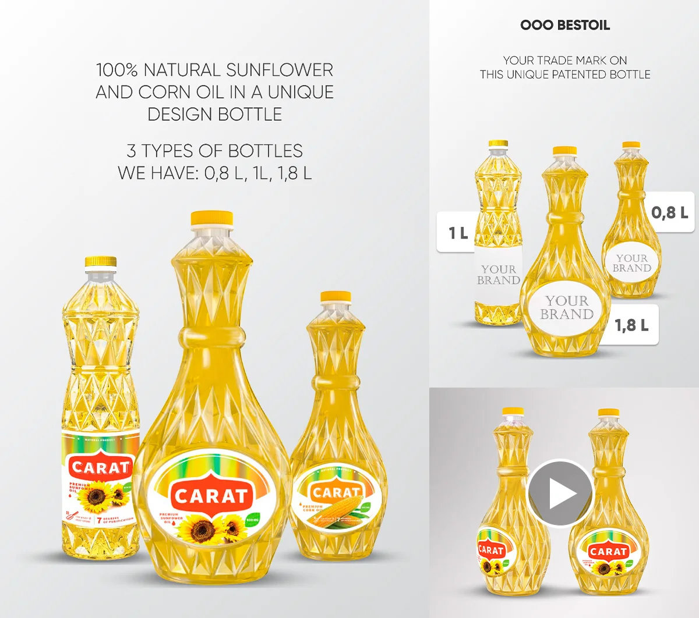Open the OOO BESTOIL company heading

[x=565, y=25]
